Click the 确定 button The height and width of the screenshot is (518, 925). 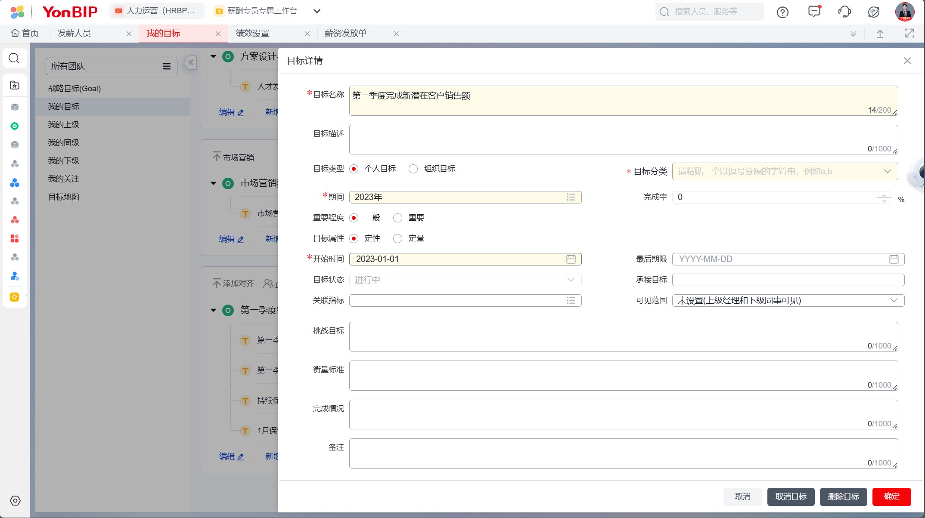point(892,496)
